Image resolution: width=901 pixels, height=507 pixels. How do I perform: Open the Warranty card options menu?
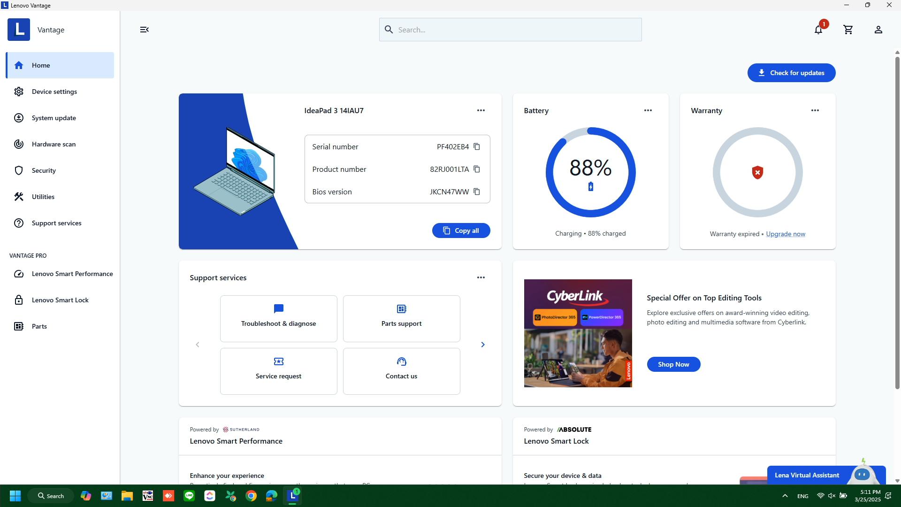[815, 110]
